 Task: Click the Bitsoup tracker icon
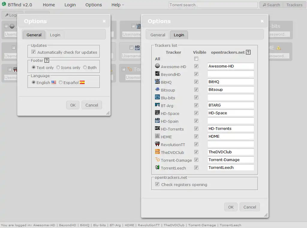(157, 89)
